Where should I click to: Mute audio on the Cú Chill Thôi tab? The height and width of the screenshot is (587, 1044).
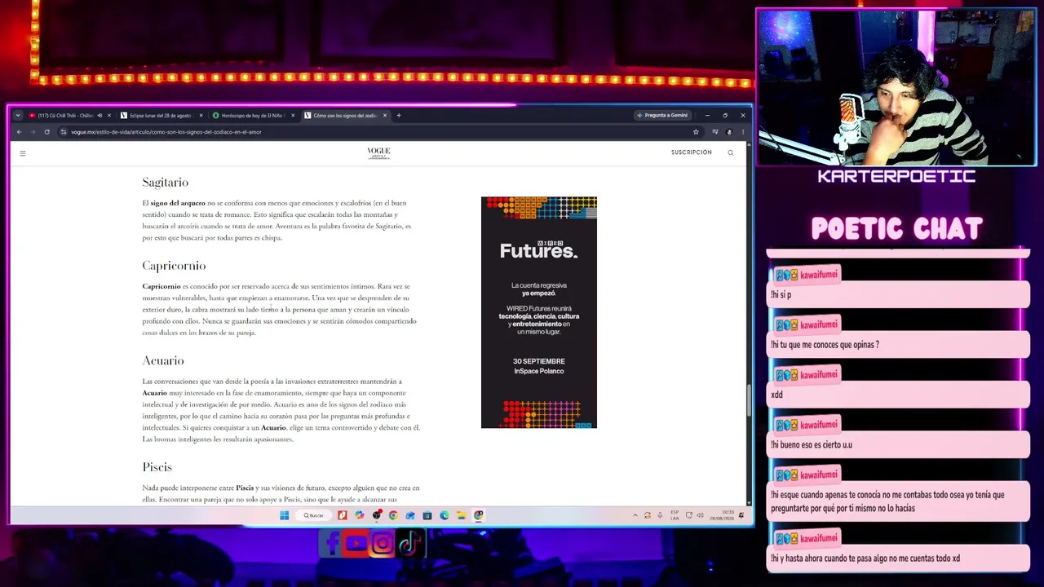coord(100,115)
